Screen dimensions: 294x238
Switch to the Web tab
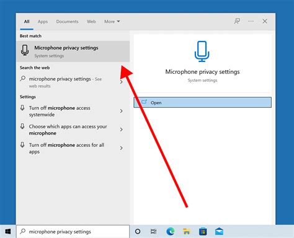pyautogui.click(x=91, y=22)
